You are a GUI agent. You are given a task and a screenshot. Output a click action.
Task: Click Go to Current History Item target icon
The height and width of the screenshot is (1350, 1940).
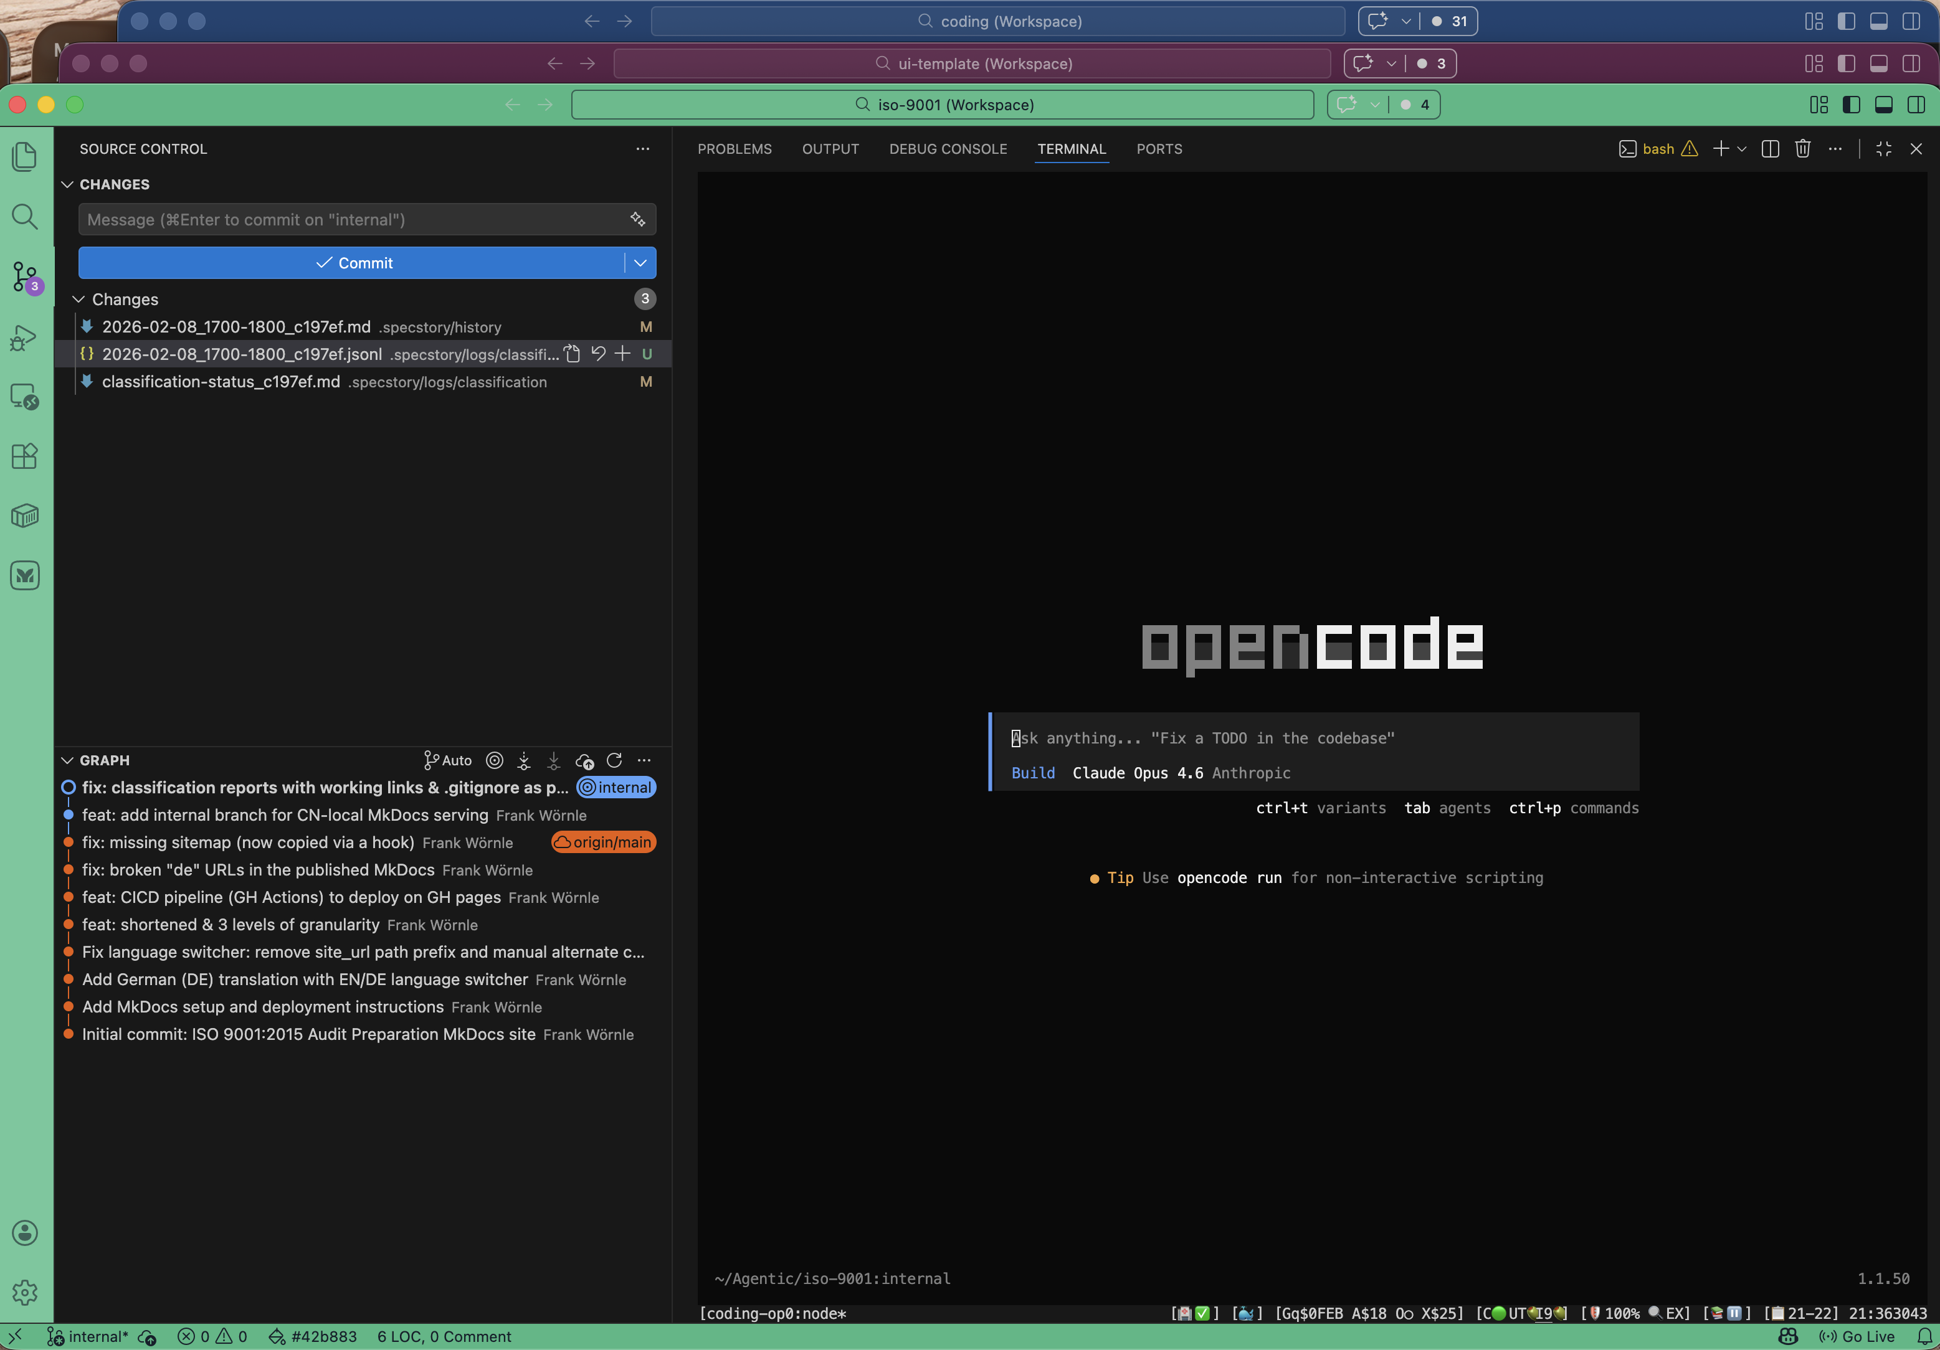495,760
